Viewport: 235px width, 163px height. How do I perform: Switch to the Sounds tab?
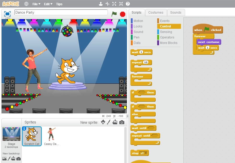click(176, 13)
